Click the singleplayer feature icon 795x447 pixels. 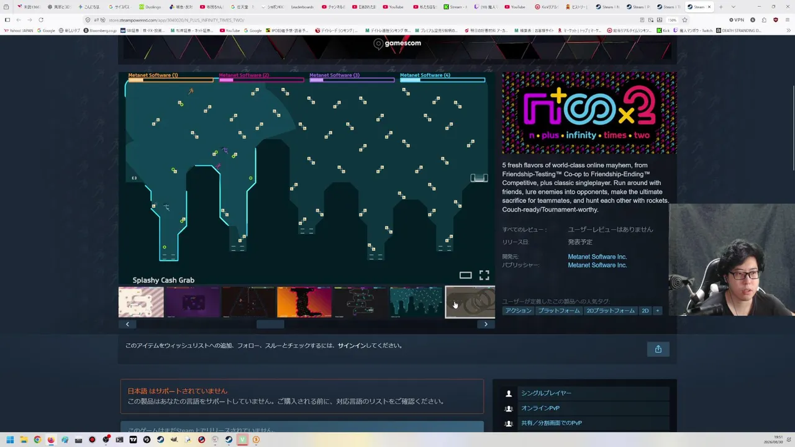509,393
